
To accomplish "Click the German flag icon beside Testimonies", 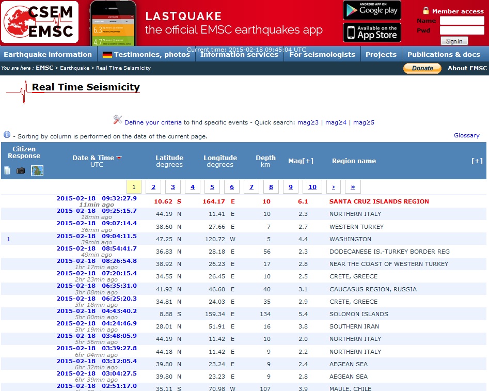I will click(x=107, y=55).
